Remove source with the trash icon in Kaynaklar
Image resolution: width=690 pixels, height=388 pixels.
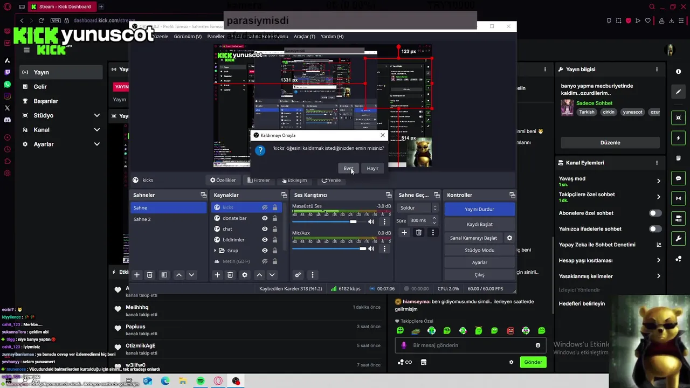click(x=230, y=275)
